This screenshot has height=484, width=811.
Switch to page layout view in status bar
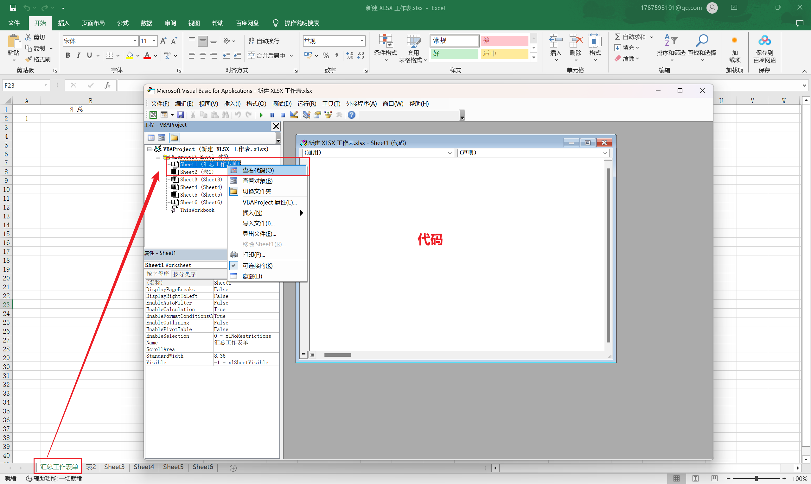coord(695,478)
